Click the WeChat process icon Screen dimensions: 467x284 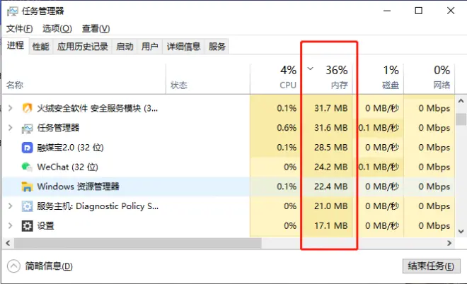[28, 167]
